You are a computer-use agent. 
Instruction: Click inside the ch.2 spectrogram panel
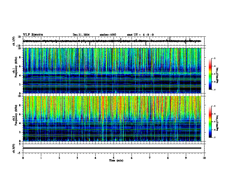coord(112,119)
